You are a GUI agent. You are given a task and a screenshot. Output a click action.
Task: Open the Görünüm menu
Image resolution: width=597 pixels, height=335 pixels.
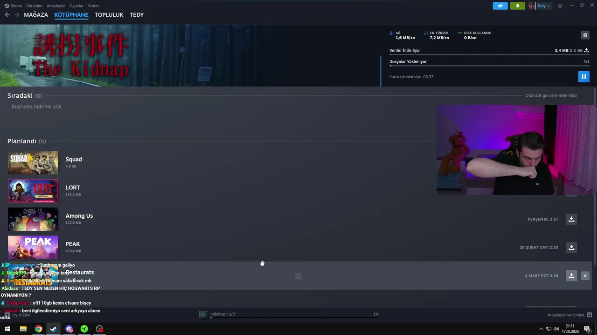(x=34, y=6)
